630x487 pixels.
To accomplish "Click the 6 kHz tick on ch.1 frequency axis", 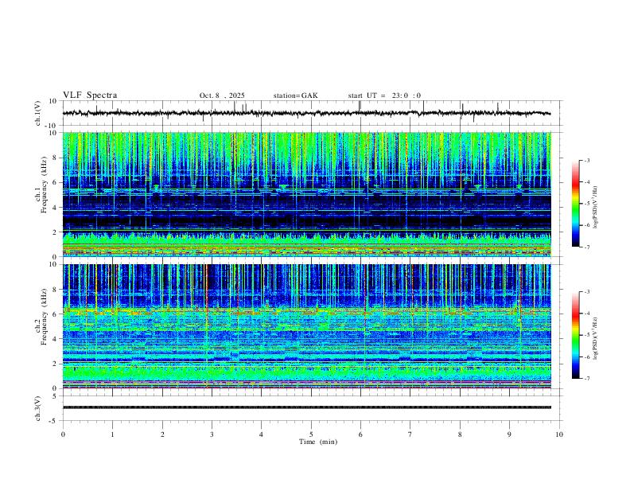I will click(x=56, y=183).
